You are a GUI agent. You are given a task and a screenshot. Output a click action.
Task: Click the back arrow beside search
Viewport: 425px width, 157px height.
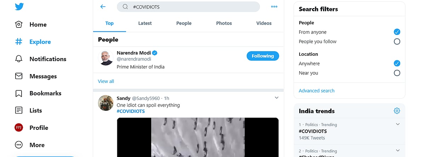tap(103, 7)
